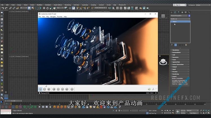This screenshot has height=118, width=211.
Task: Open the Utilities wrench tab
Action: pos(189,12)
